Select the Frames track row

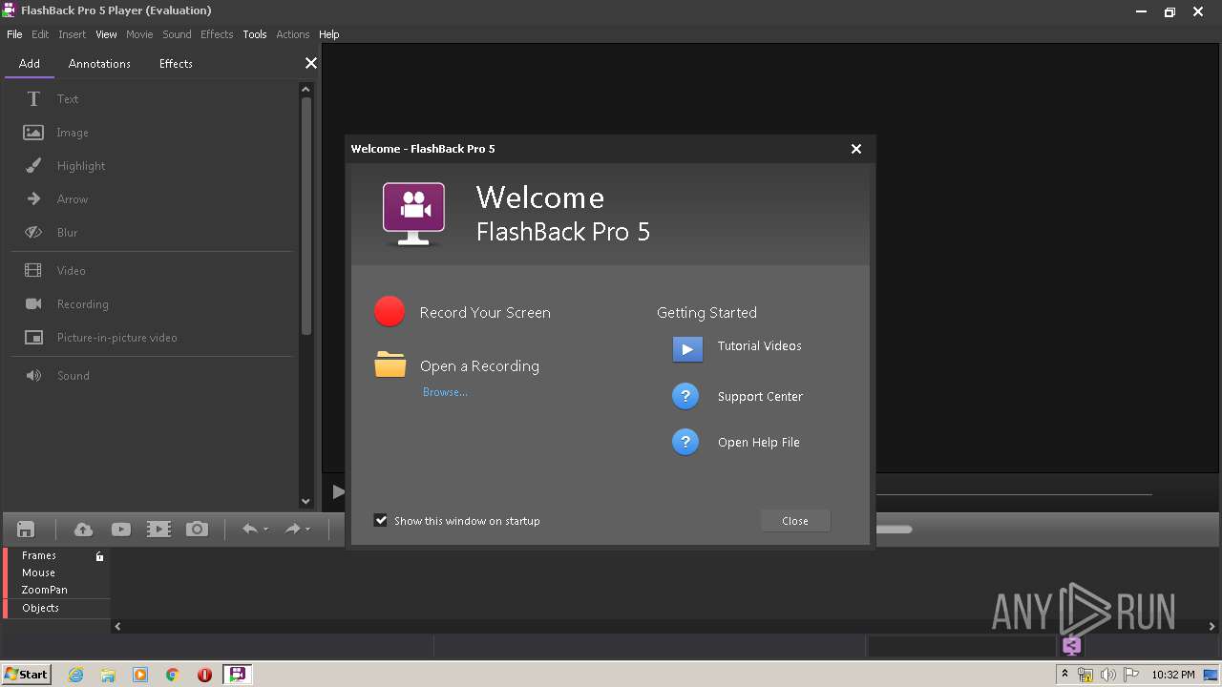pos(56,555)
